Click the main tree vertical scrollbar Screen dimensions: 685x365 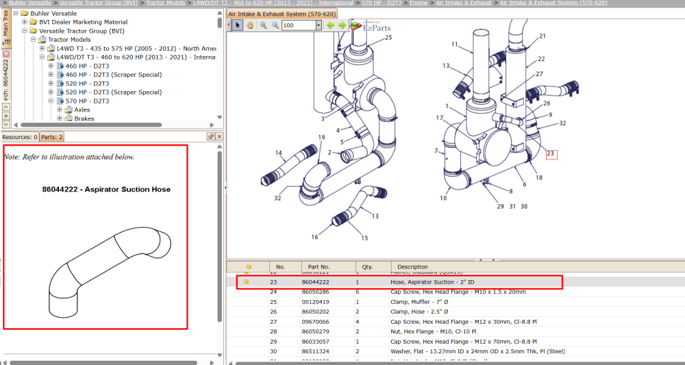click(220, 23)
